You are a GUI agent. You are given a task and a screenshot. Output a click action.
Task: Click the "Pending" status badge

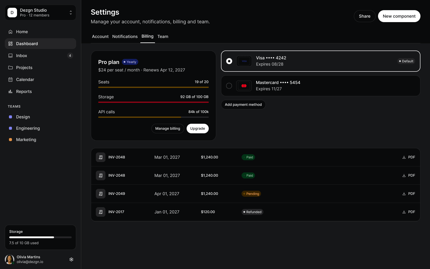251,194
